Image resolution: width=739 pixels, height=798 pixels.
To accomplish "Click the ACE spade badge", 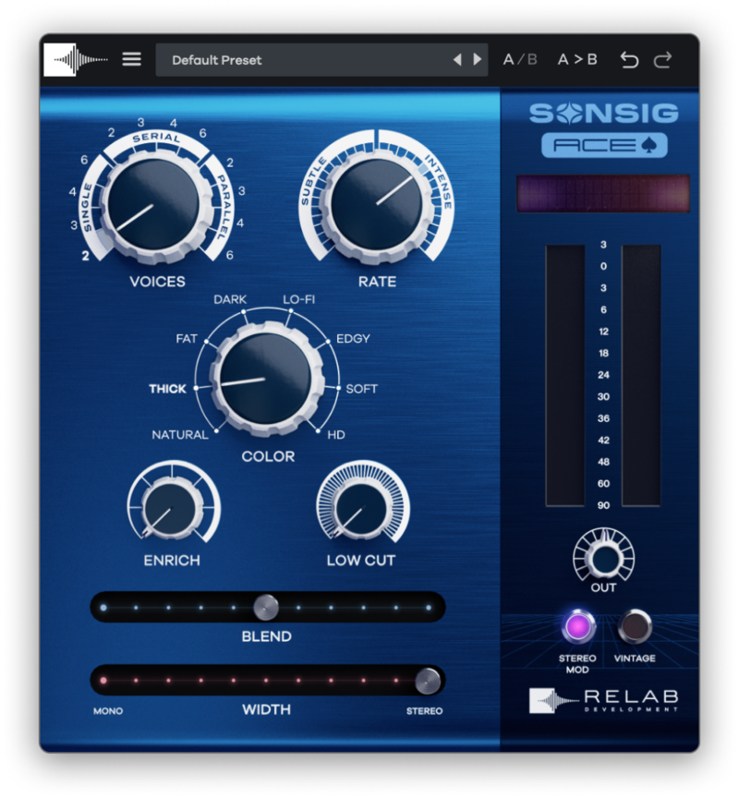I will coord(604,145).
